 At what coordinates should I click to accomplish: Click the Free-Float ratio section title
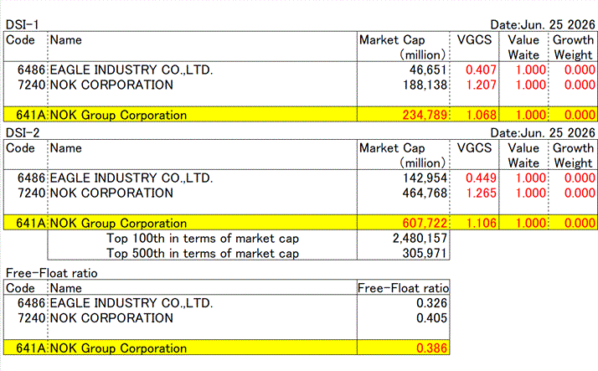(51, 273)
